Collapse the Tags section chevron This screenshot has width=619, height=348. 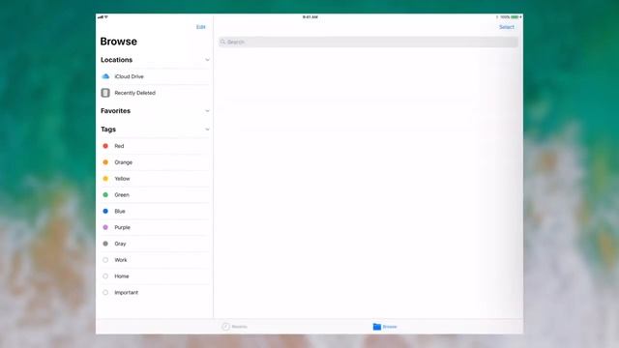tap(207, 130)
